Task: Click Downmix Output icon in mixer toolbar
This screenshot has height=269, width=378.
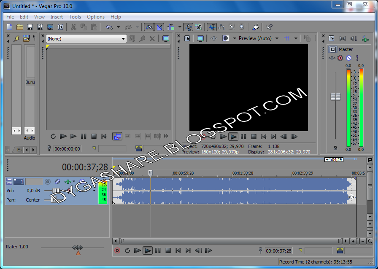Action: [x=342, y=38]
